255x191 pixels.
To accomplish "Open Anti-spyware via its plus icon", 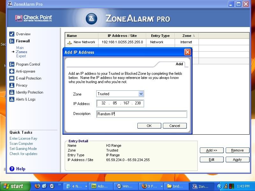I will (12, 71).
